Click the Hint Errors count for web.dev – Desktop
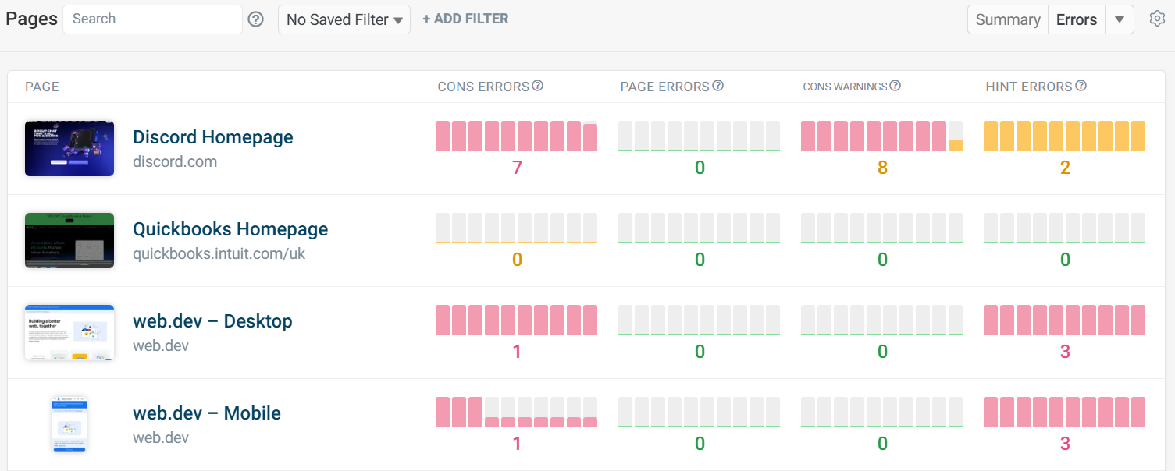Viewport: 1175px width, 471px height. point(1064,351)
